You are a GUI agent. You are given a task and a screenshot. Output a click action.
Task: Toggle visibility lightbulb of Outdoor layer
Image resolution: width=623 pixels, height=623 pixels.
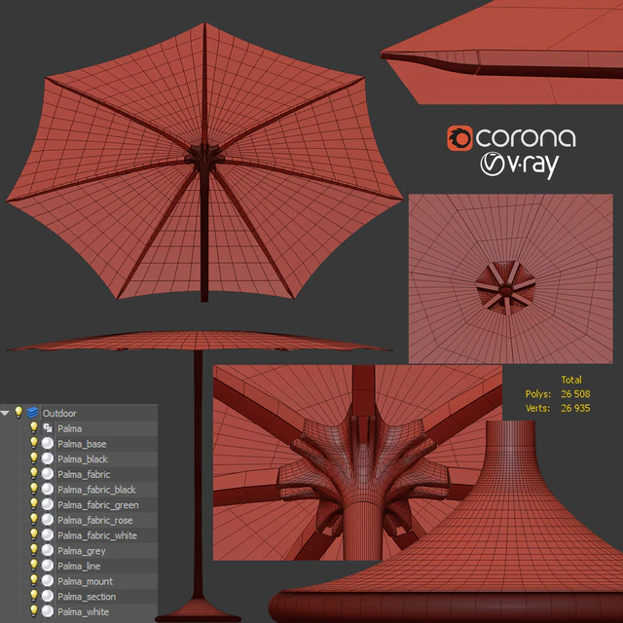click(x=18, y=413)
